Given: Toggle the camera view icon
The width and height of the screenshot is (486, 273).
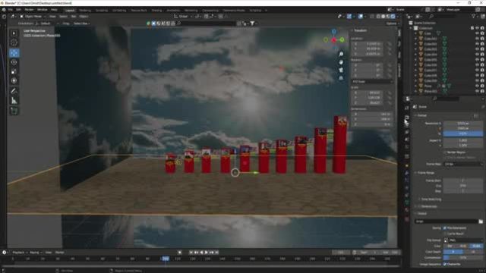Looking at the screenshot, I should 341,71.
